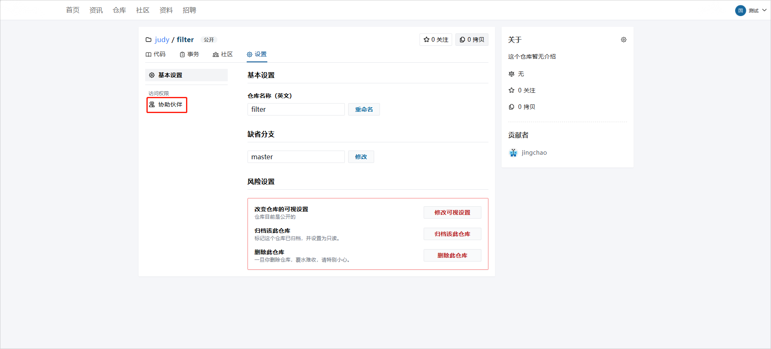Expand the 测试 user dropdown arrow

point(764,10)
